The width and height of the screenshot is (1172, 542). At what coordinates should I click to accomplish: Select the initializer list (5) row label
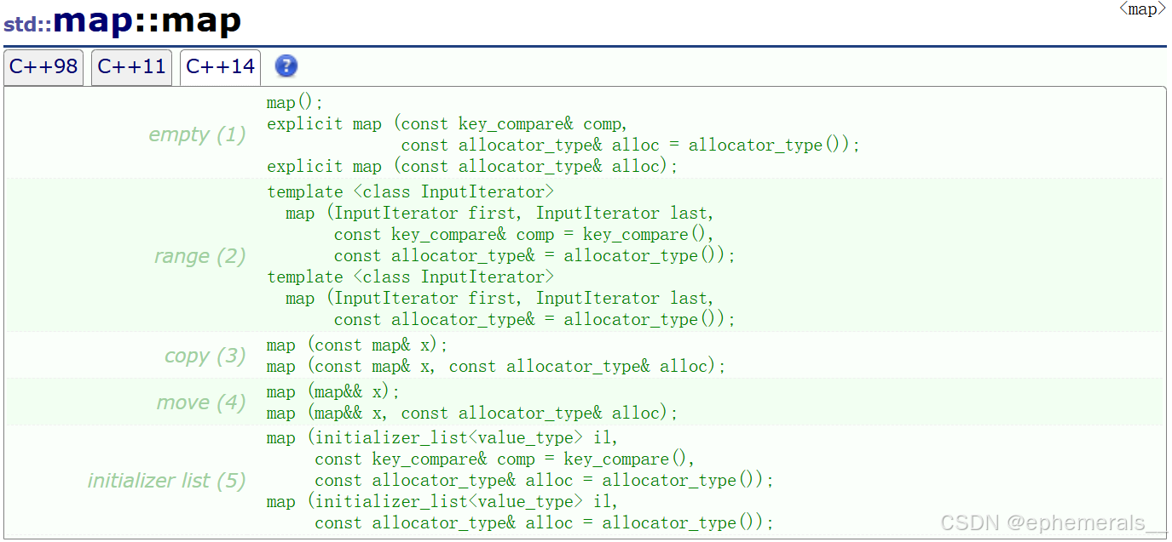click(165, 480)
